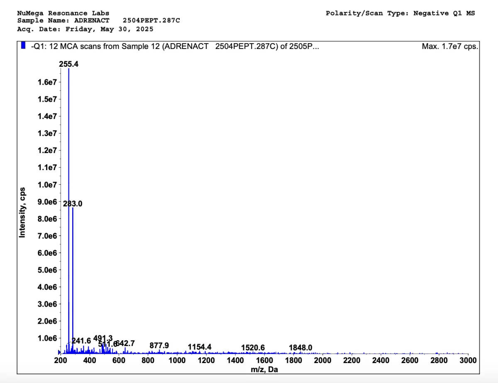The width and height of the screenshot is (498, 383).
Task: Click the spectrum title '-Q1: 12 MCA scans...'
Action: click(175, 46)
